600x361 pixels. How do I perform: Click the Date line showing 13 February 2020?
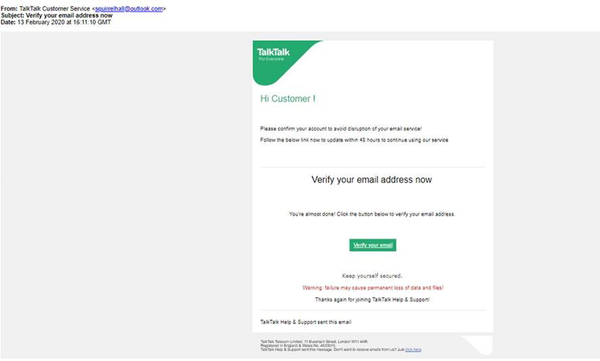pyautogui.click(x=56, y=22)
